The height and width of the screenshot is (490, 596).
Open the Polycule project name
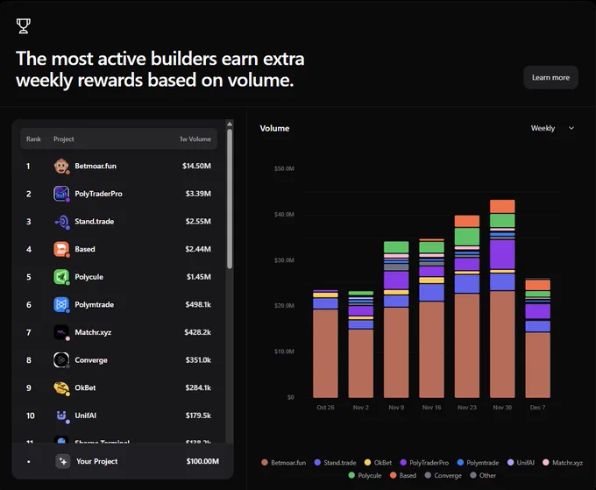pos(89,277)
